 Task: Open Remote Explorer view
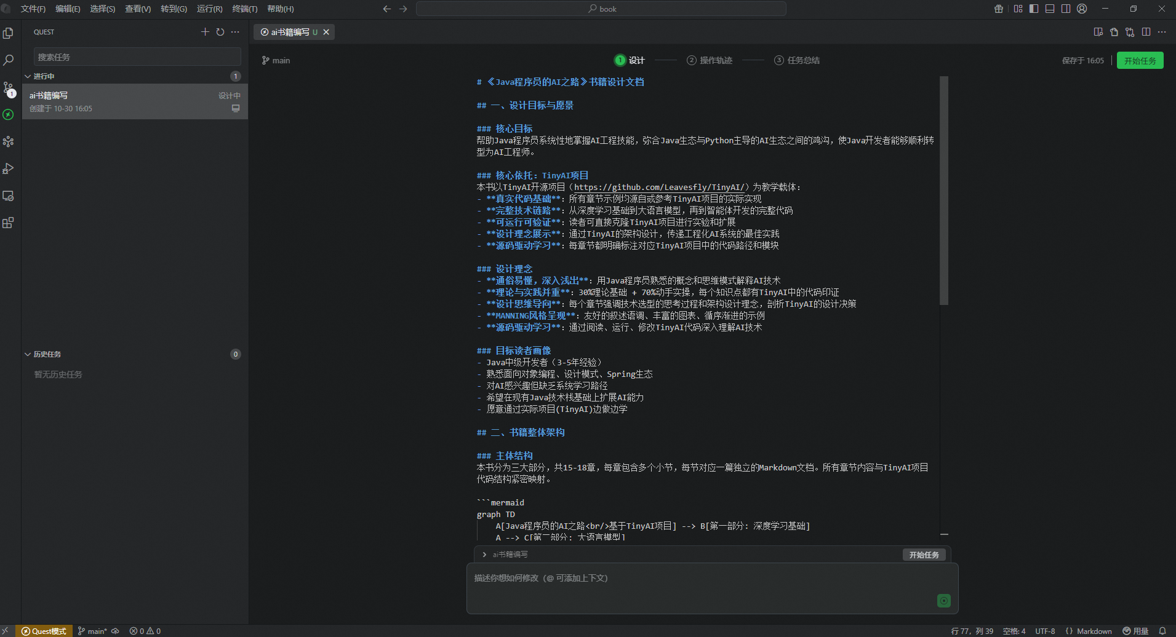click(x=8, y=196)
